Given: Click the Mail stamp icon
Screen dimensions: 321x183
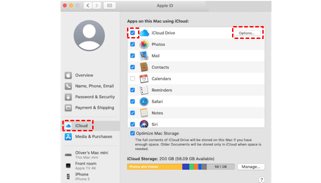Looking at the screenshot, I should pyautogui.click(x=144, y=56).
